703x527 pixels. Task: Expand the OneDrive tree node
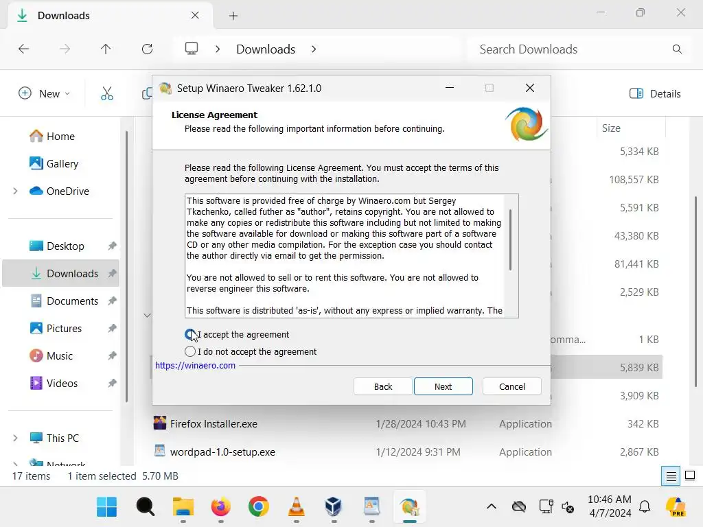[x=15, y=191]
